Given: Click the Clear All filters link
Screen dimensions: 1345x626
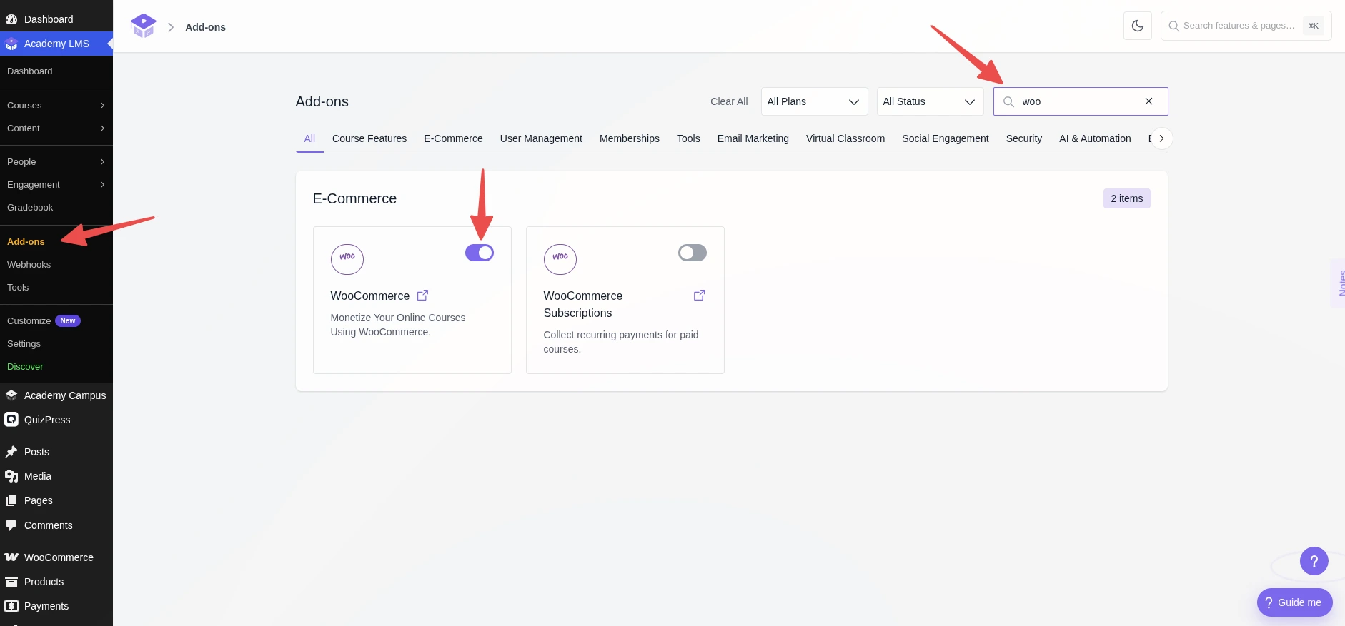Looking at the screenshot, I should (729, 101).
